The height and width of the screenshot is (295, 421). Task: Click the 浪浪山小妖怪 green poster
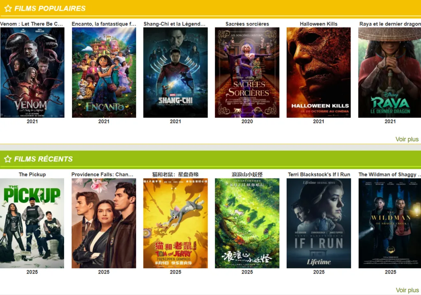[x=247, y=223]
